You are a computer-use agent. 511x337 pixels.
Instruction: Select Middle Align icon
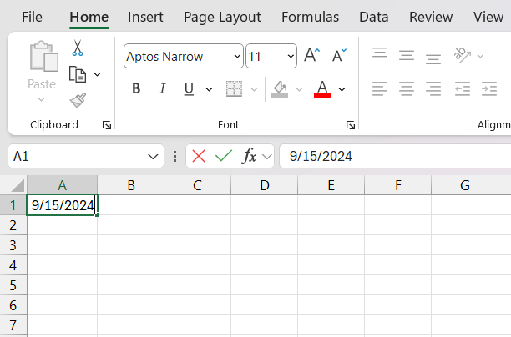click(x=407, y=55)
